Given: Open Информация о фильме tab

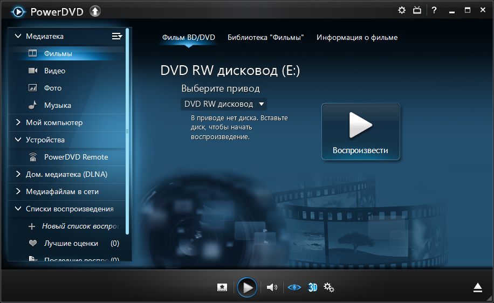Looking at the screenshot, I should pos(357,38).
